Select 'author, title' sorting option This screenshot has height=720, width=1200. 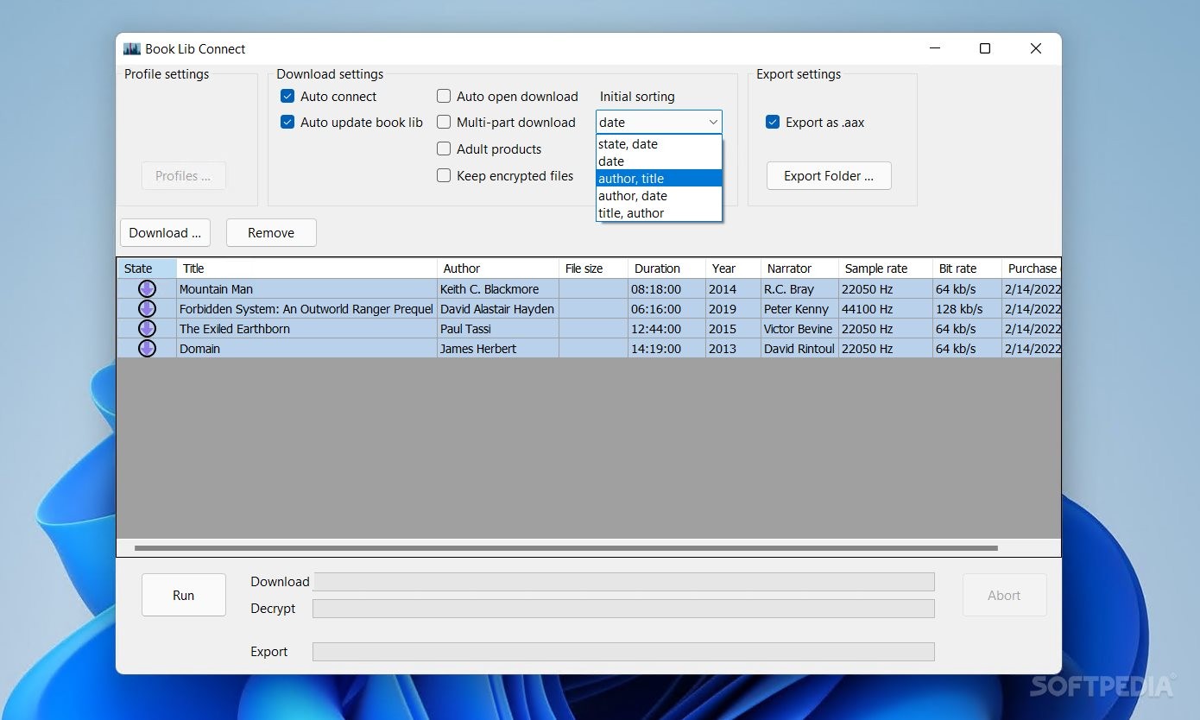(659, 179)
